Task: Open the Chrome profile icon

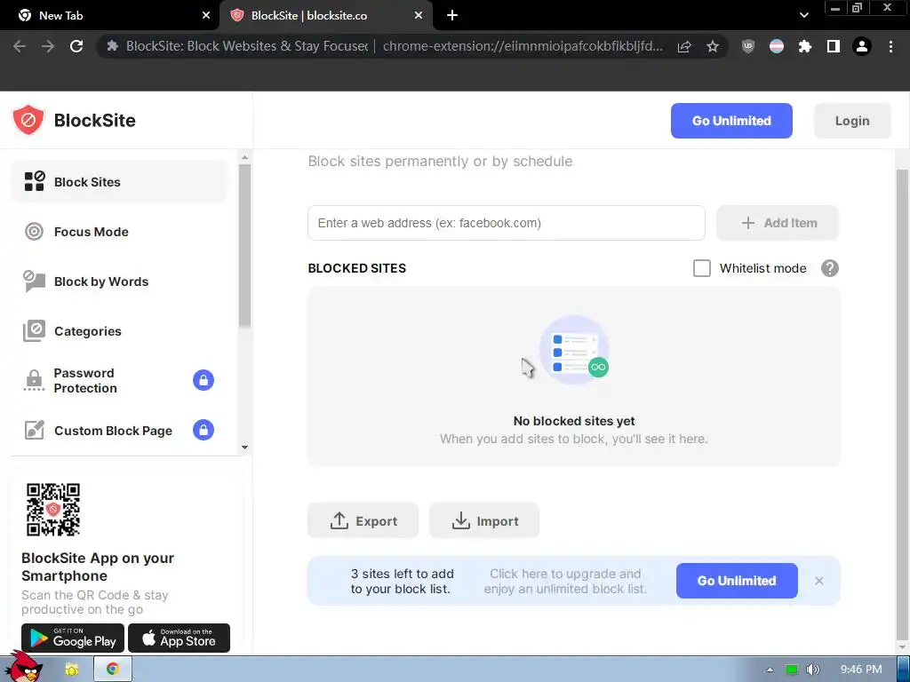Action: (x=862, y=46)
